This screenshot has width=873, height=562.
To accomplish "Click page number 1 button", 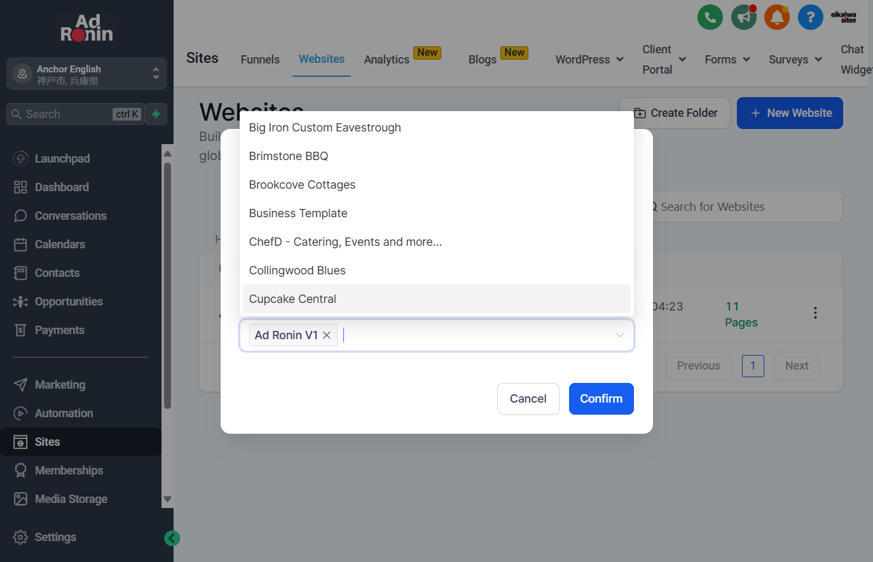I will coord(753,366).
